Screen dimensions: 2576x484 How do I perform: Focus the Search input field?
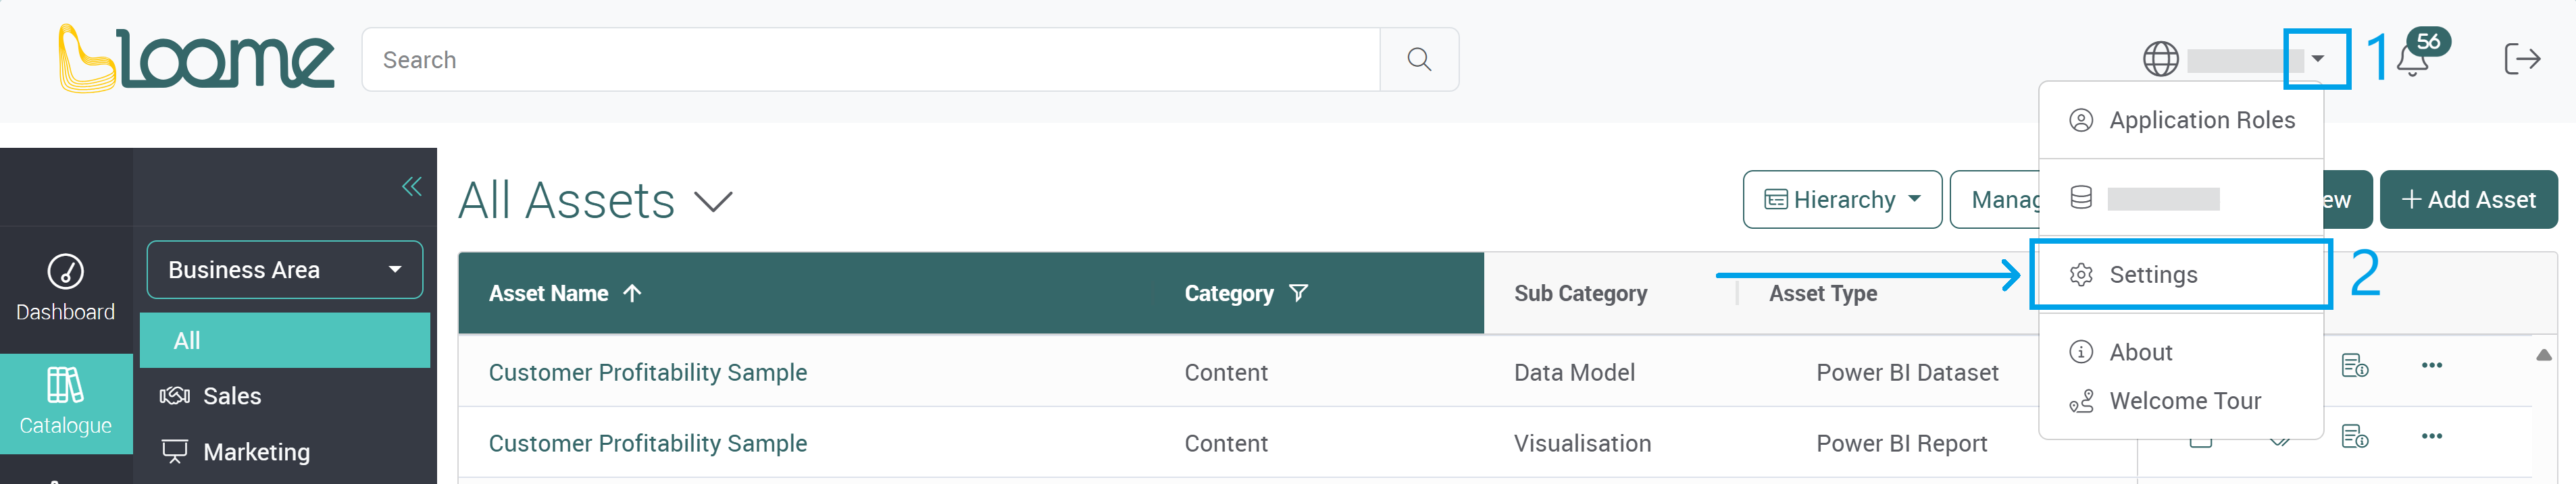point(871,60)
